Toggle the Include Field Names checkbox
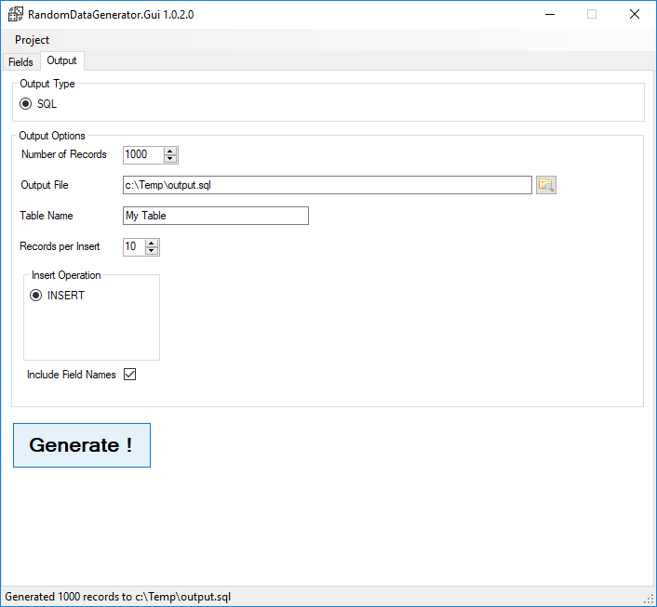Viewport: 657px width, 607px height. tap(130, 375)
